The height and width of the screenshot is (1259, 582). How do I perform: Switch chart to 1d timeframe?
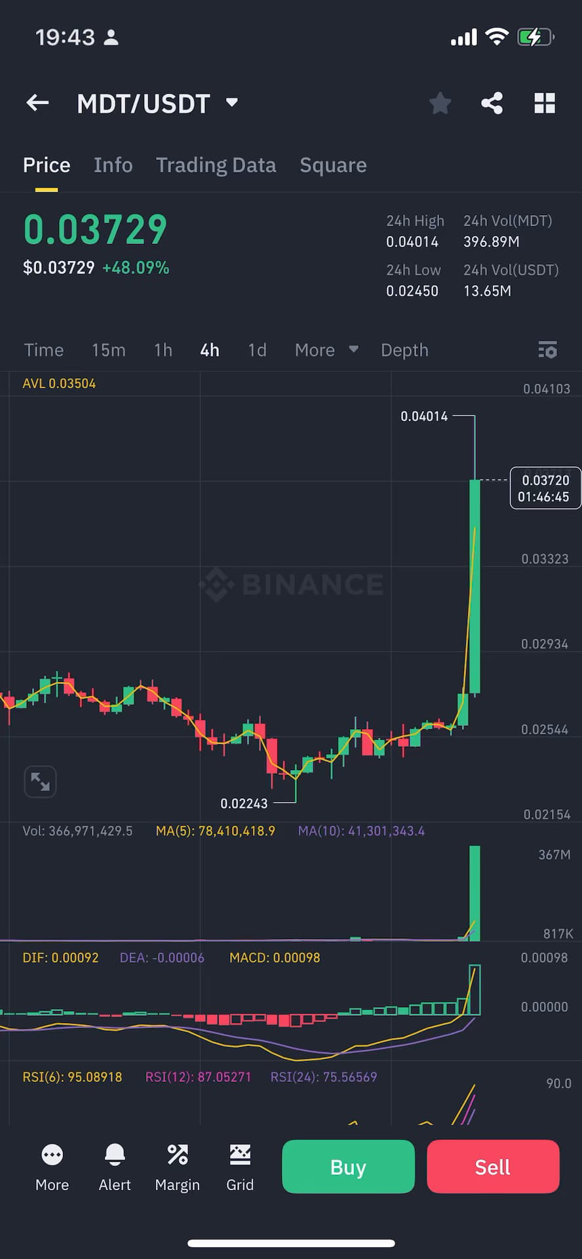coord(256,350)
